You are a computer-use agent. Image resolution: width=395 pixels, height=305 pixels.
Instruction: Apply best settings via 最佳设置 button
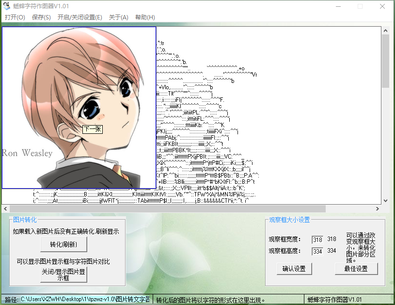pos(356,268)
